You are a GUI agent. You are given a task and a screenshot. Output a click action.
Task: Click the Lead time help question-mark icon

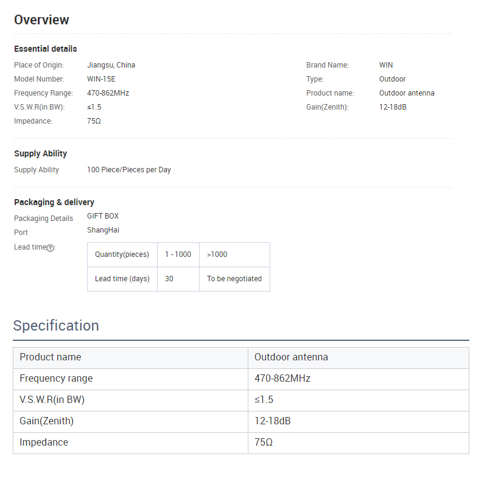point(51,248)
